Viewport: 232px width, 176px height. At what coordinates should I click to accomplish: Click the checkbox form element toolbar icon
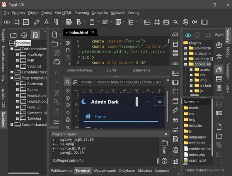tap(26, 22)
